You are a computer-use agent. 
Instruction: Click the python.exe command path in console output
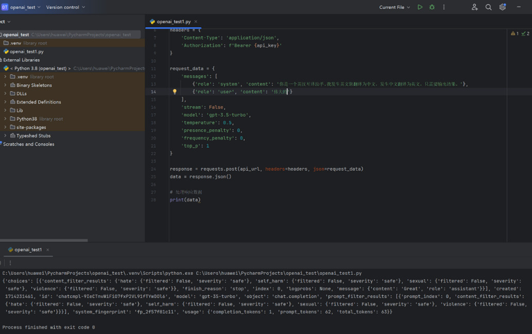tap(98, 273)
